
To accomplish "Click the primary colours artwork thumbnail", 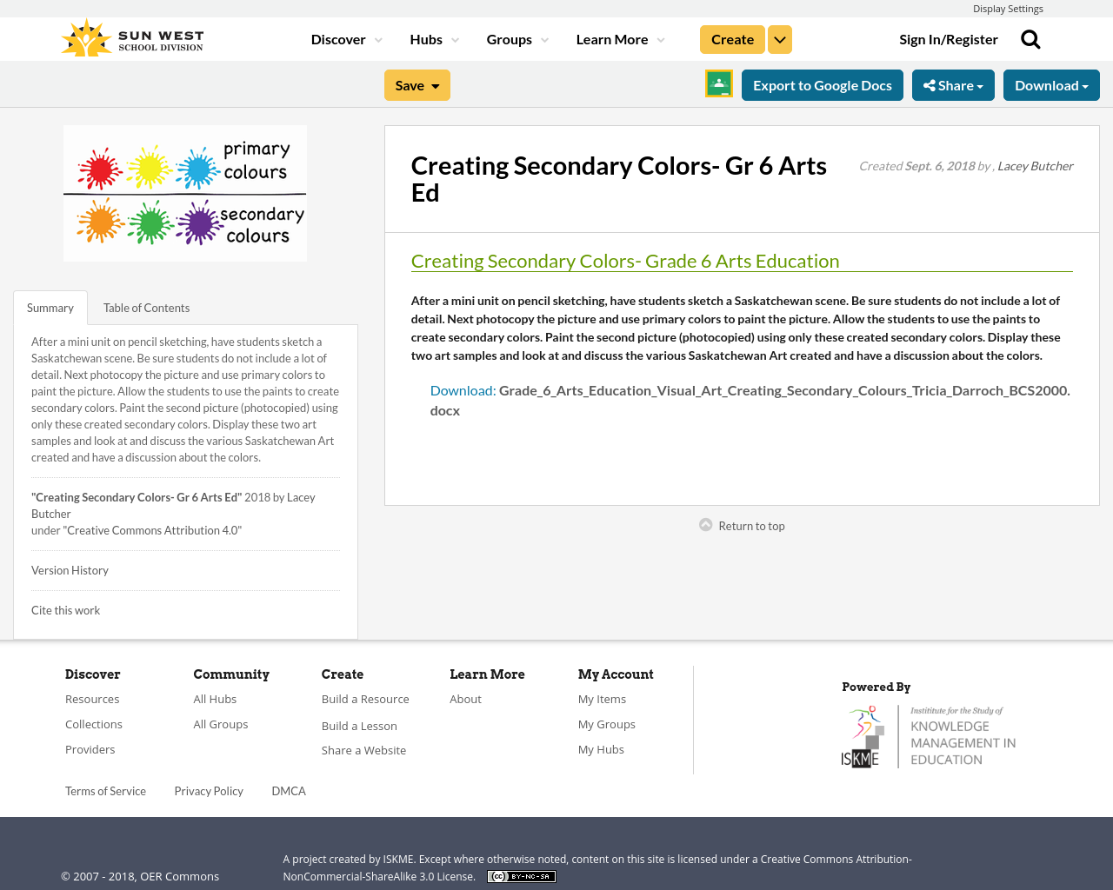I will pyautogui.click(x=185, y=193).
